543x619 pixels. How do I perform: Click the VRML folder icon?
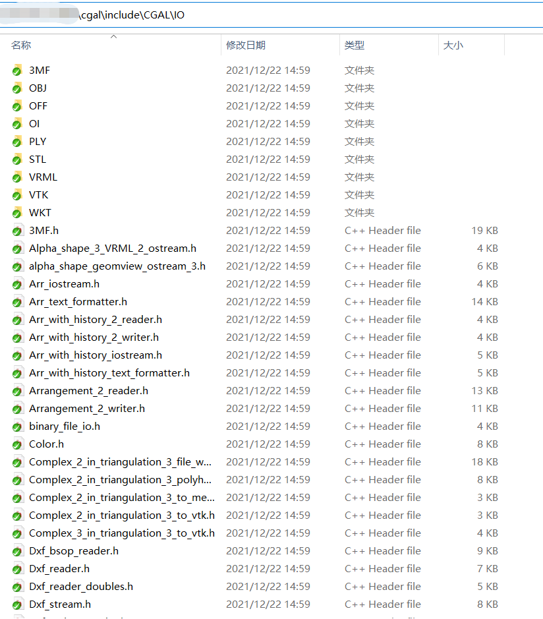click(16, 177)
